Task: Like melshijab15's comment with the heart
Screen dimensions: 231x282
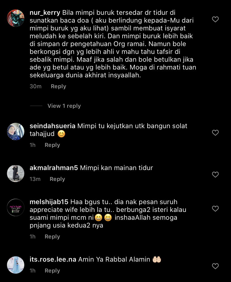Action: click(215, 209)
